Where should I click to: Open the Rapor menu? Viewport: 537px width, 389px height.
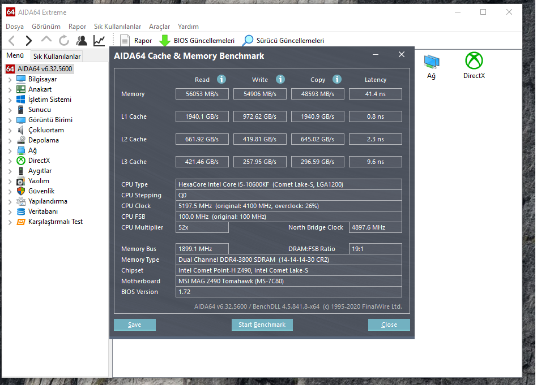pyautogui.click(x=78, y=27)
